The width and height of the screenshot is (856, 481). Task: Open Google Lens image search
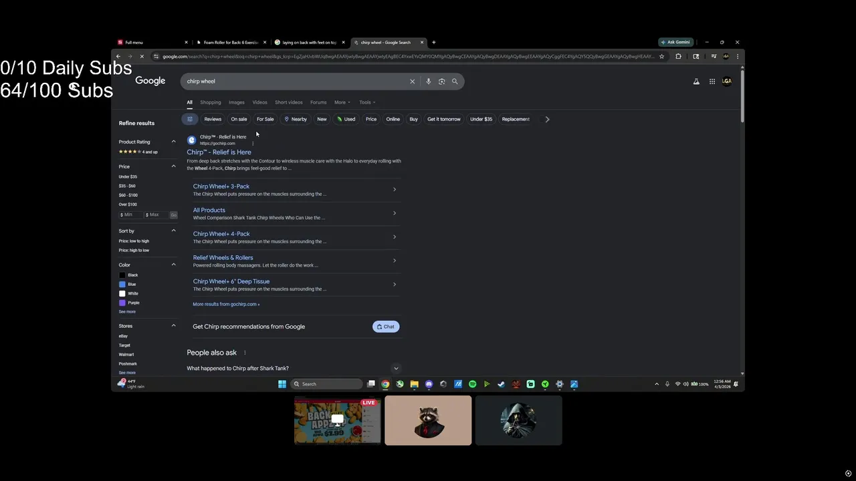point(441,82)
